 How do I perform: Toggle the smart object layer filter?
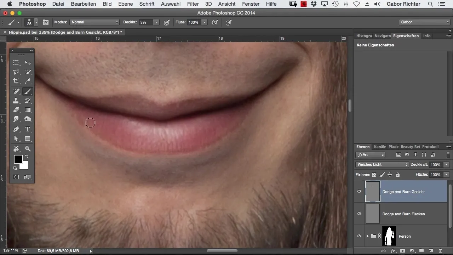[432, 155]
